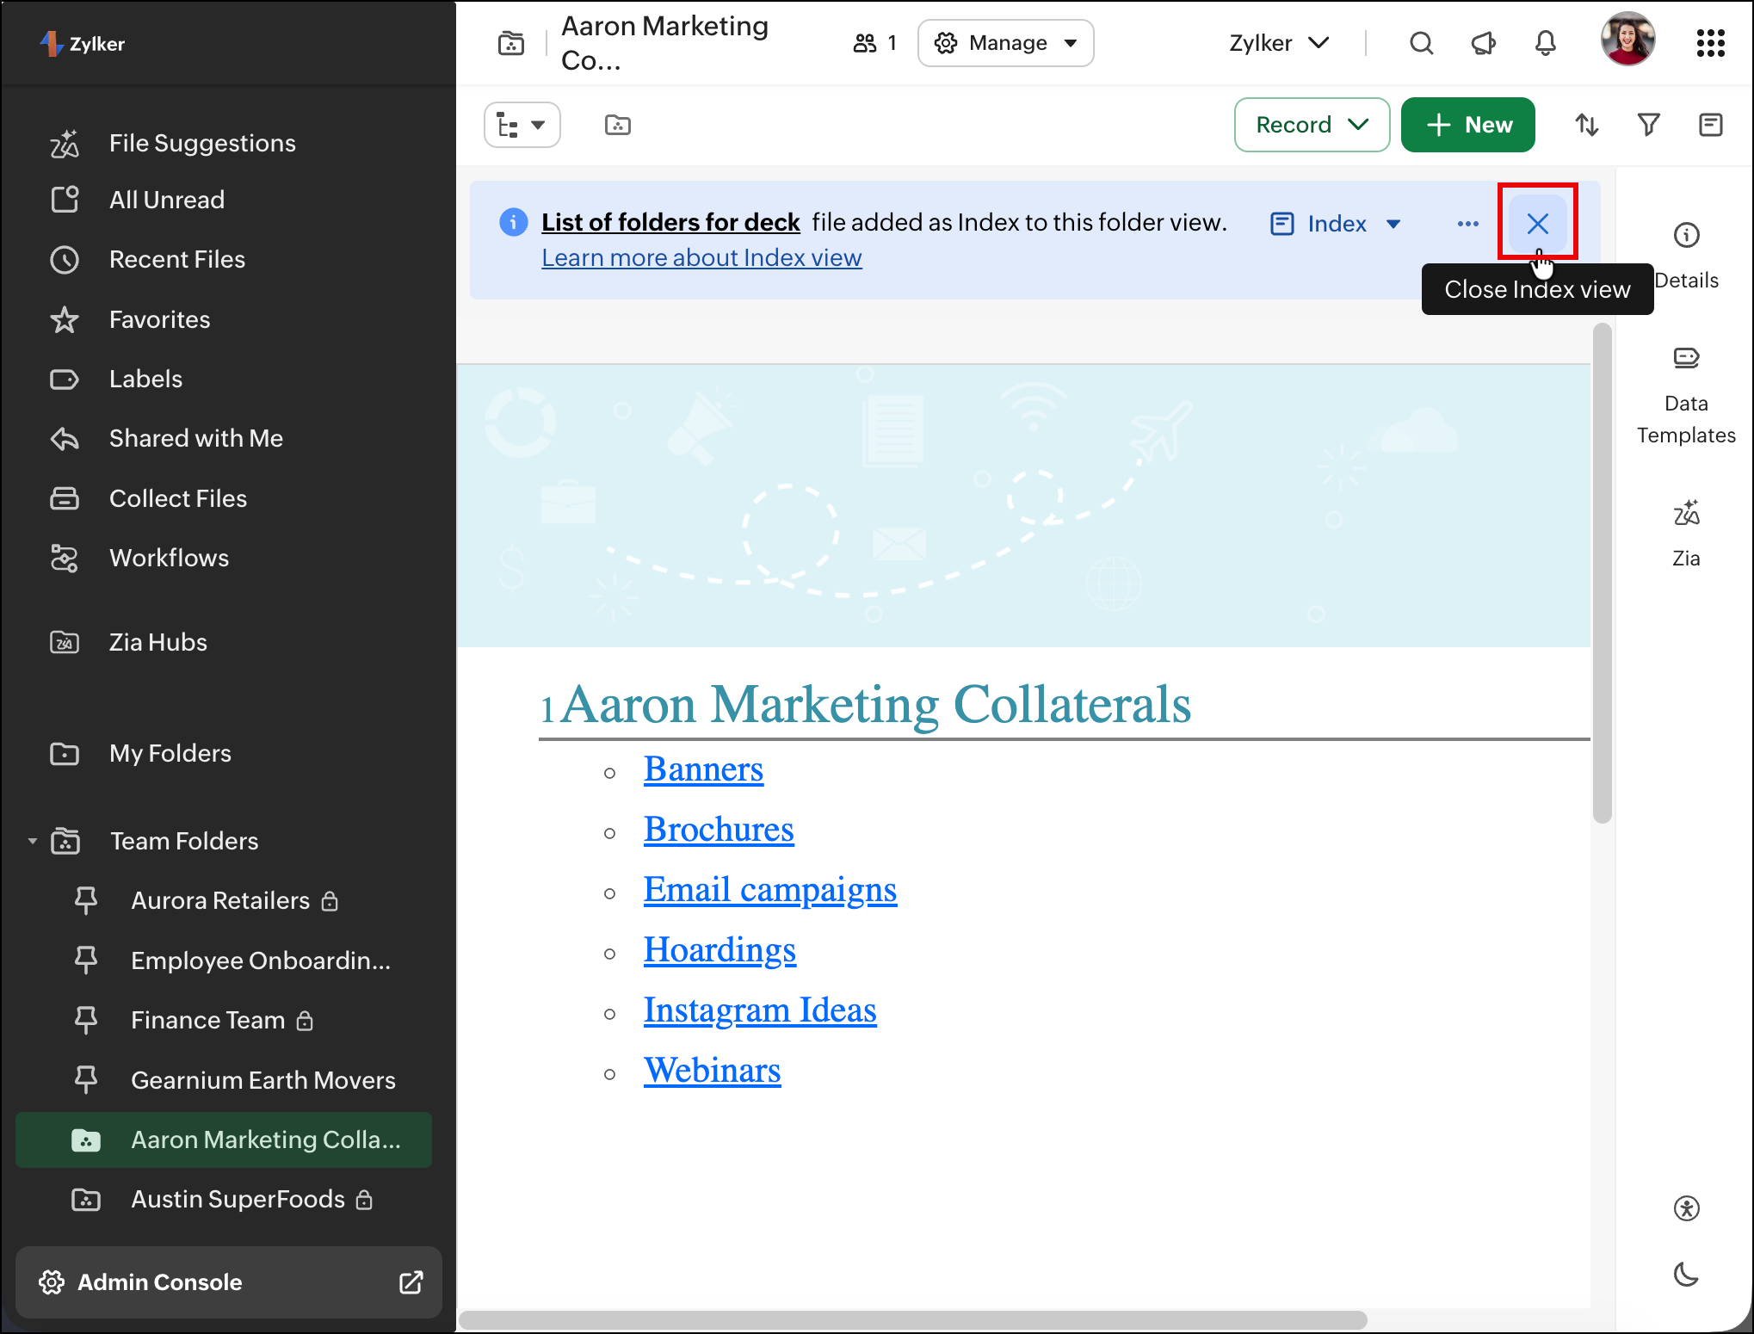Viewport: 1754px width, 1334px height.
Task: Toggle dark mode moon icon
Action: (x=1686, y=1275)
